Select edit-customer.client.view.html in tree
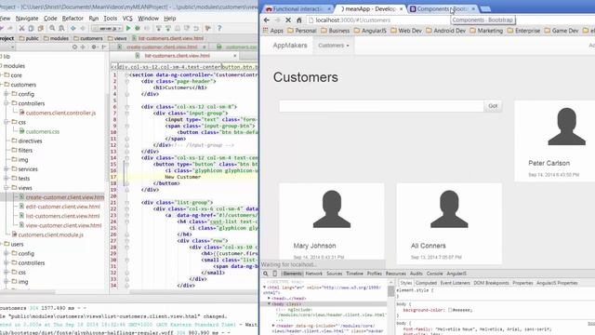Image resolution: width=595 pixels, height=335 pixels. 59,207
